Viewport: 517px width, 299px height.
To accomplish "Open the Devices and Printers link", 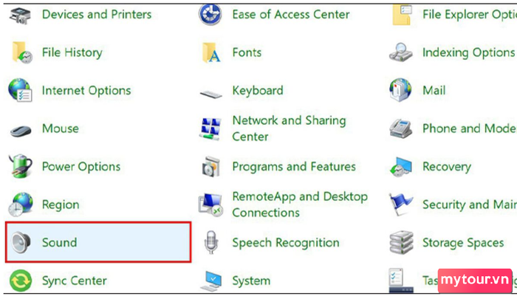I will click(97, 15).
